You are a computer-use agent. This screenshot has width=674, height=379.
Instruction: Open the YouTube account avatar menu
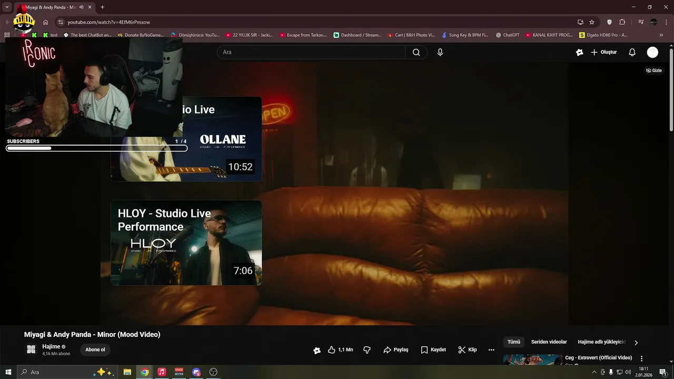(652, 52)
